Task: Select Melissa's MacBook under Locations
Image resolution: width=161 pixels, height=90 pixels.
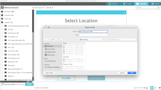Action: [53, 67]
